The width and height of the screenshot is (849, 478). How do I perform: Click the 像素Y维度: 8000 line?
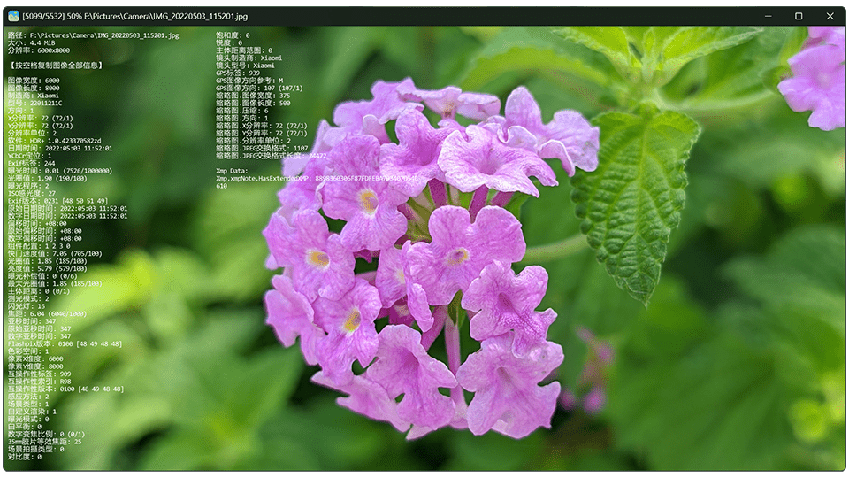[35, 366]
